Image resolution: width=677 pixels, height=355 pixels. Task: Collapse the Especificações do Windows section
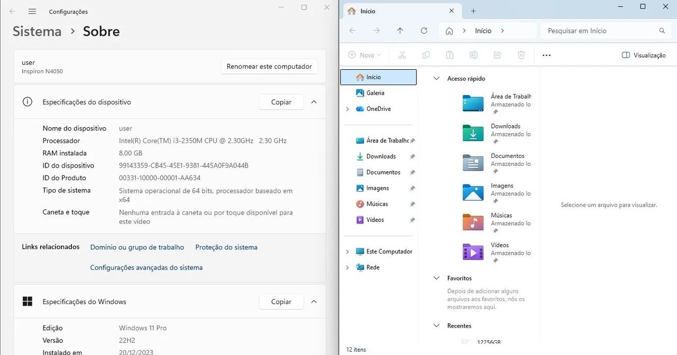(314, 302)
